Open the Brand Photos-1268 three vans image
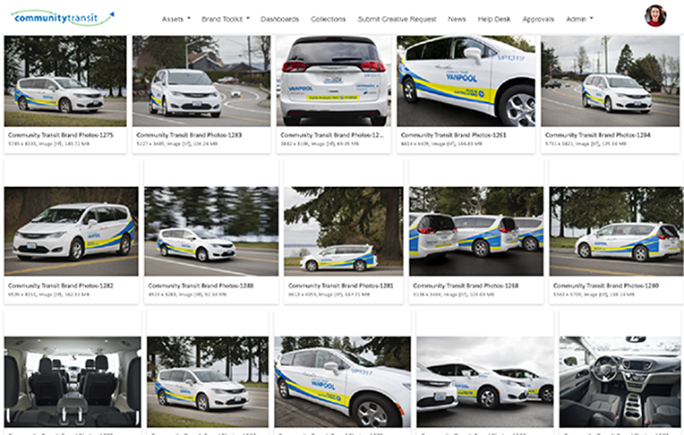Screen dimensions: 684x435 476,231
